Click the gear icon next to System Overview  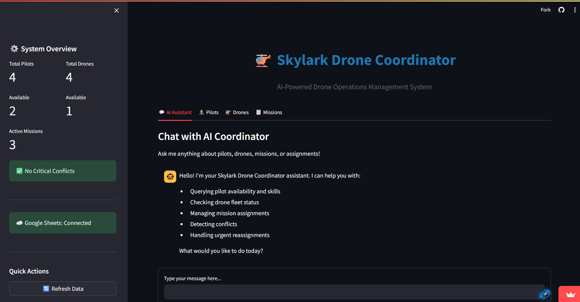tap(14, 48)
